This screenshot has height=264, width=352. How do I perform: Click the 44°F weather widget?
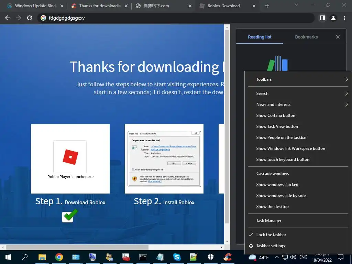tap(258, 257)
